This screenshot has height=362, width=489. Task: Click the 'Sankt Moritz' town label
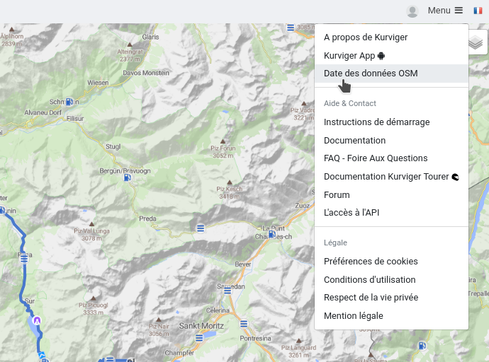201,326
